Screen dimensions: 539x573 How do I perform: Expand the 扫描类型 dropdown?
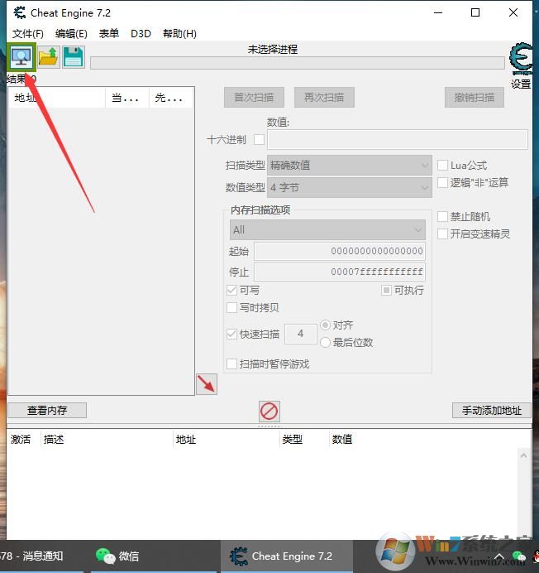pyautogui.click(x=349, y=166)
